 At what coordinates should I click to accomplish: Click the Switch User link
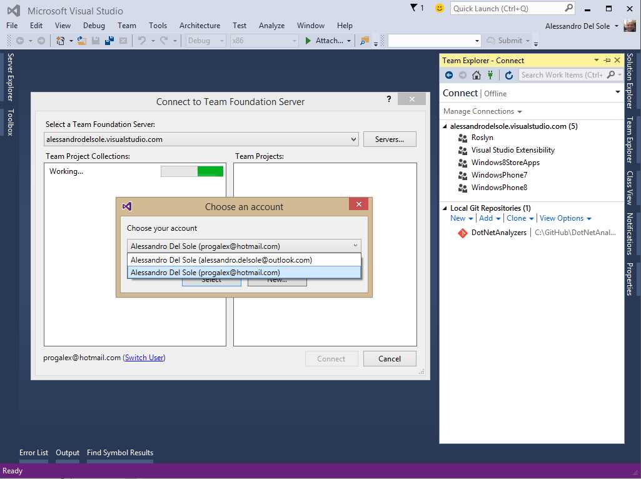[144, 356]
